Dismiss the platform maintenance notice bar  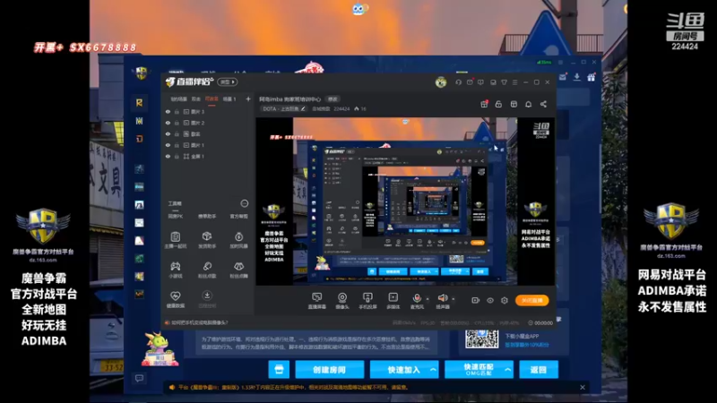pyautogui.click(x=582, y=388)
